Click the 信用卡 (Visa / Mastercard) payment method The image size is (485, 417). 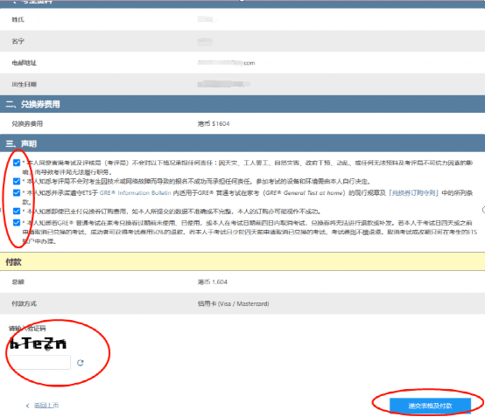[233, 303]
